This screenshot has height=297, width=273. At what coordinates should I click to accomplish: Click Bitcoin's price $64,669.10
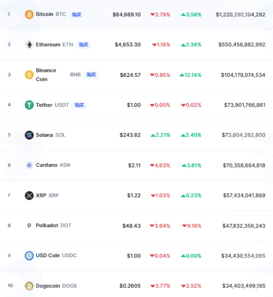127,15
